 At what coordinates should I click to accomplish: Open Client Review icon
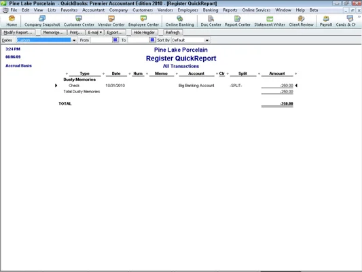(301, 21)
